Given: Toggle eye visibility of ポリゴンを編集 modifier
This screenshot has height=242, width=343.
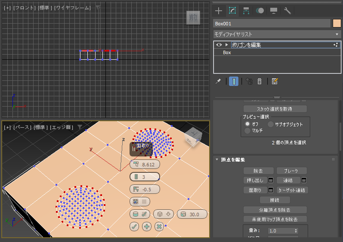Looking at the screenshot, I should (x=219, y=45).
